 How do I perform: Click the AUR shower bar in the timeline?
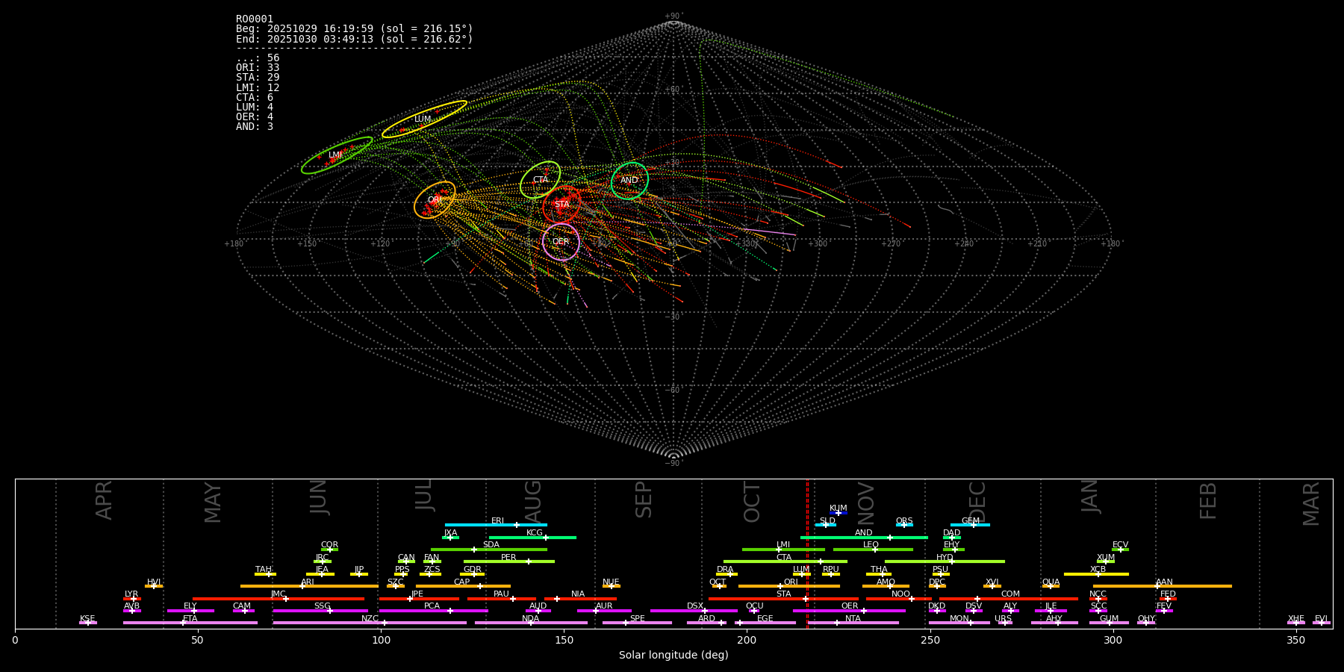click(x=604, y=611)
